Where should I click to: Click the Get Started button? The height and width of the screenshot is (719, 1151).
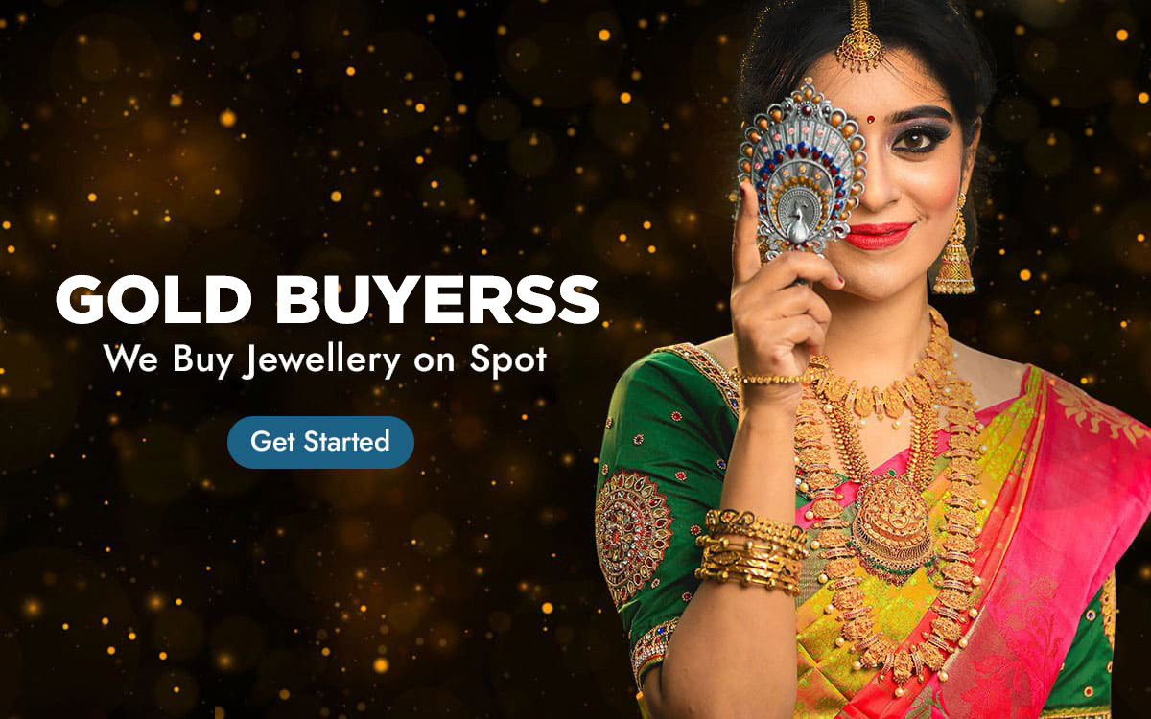coord(320,442)
